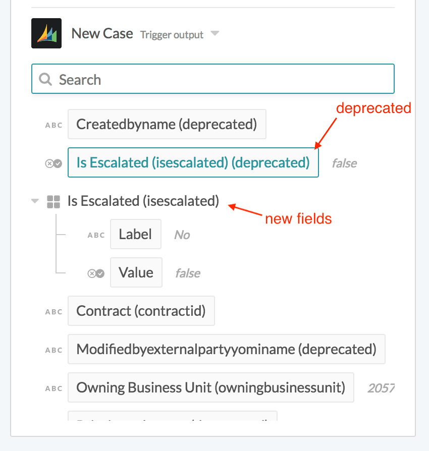
Task: Click the boolean type icon next to Value
Action: coord(96,273)
